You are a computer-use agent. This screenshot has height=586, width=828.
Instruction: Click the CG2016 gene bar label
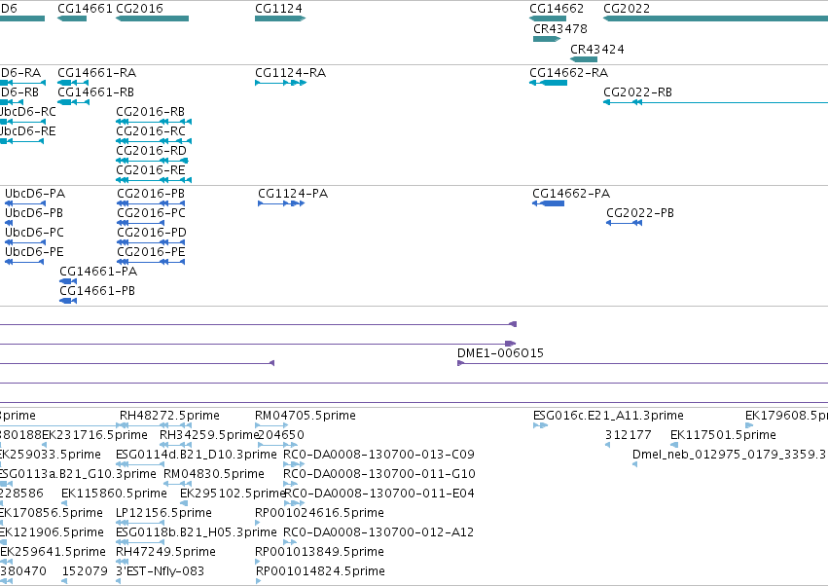[139, 9]
